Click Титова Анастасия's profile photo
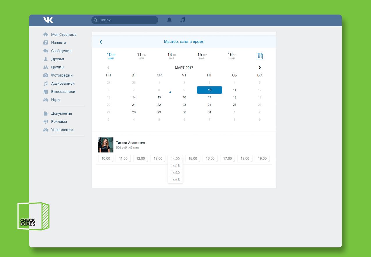This screenshot has height=257, width=371. 106,145
